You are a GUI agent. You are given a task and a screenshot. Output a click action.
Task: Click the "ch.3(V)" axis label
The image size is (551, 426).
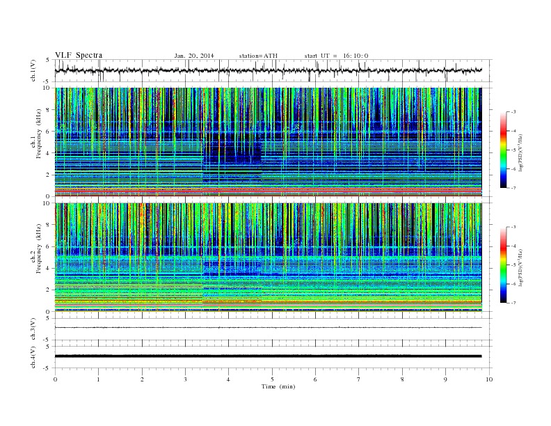click(x=33, y=329)
